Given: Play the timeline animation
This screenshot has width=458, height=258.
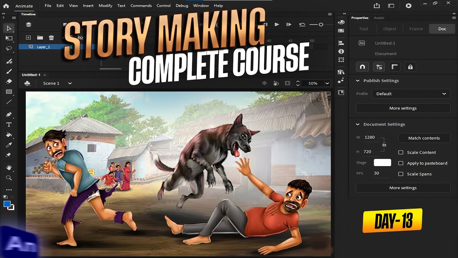Looking at the screenshot, I should 277,24.
